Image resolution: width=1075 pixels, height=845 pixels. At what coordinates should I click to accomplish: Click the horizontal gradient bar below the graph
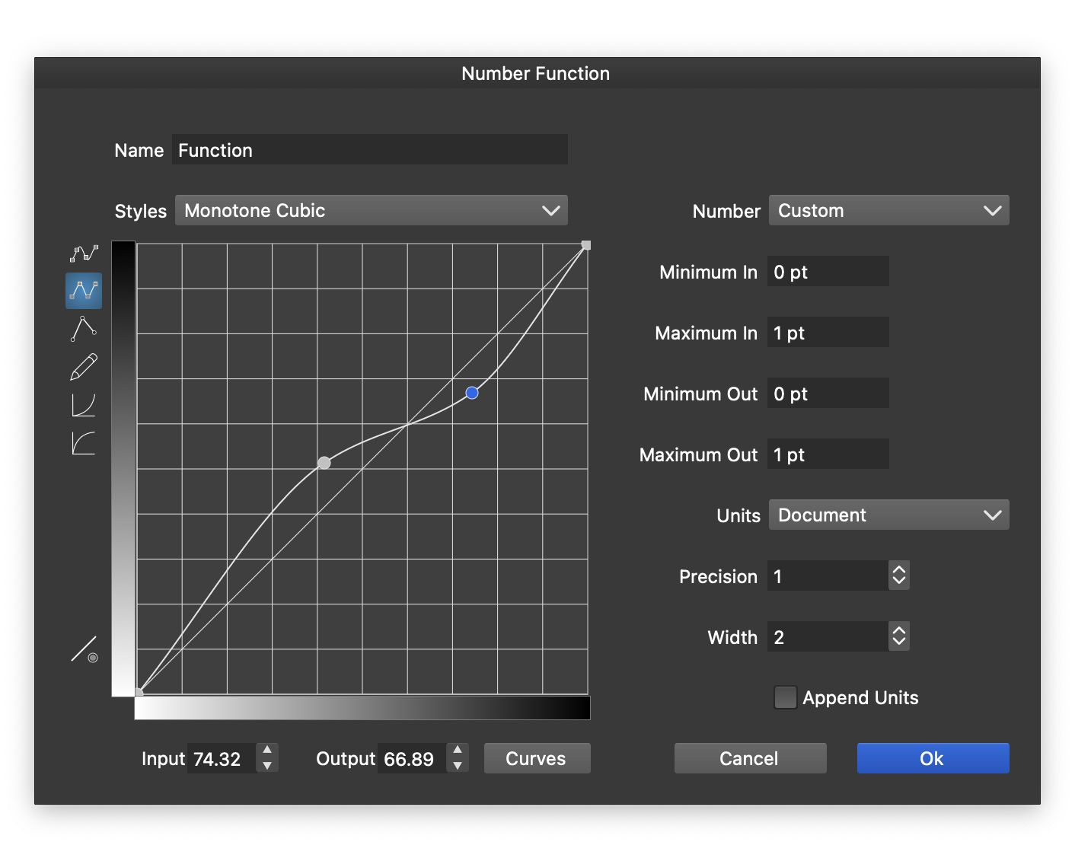[362, 708]
